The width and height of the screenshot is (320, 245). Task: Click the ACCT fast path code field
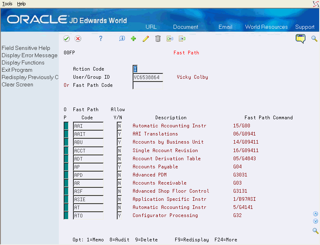coord(88,150)
